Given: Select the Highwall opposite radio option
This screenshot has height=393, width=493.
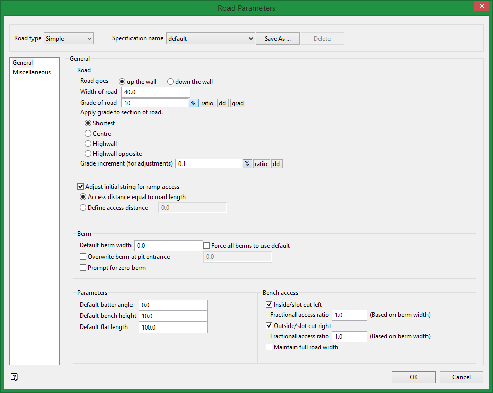Looking at the screenshot, I should click(x=88, y=154).
